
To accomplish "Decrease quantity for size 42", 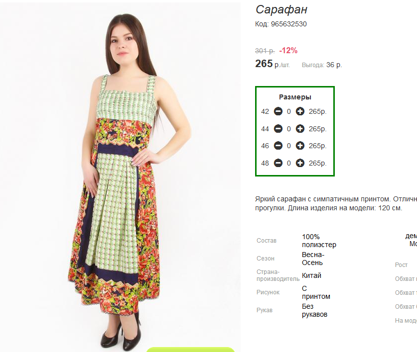I will [x=278, y=111].
